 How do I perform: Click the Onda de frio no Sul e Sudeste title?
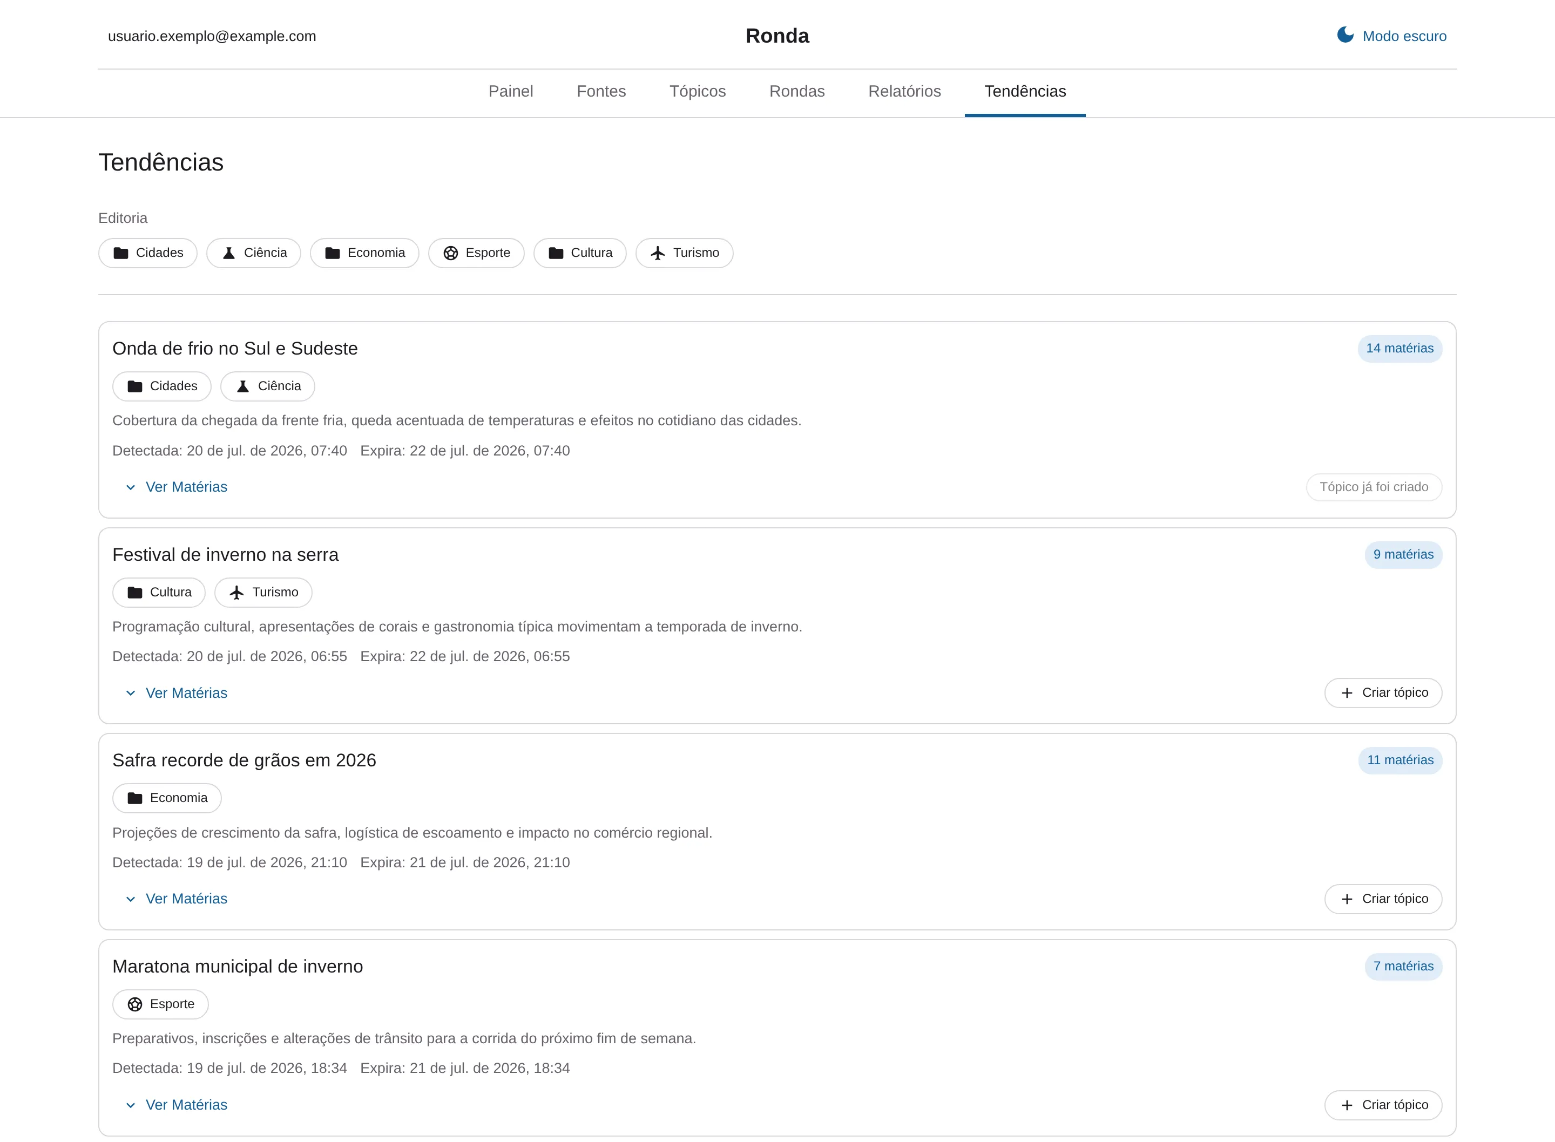(x=235, y=349)
